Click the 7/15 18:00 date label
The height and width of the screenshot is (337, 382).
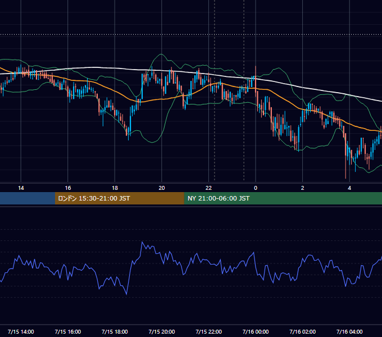pos(115,331)
